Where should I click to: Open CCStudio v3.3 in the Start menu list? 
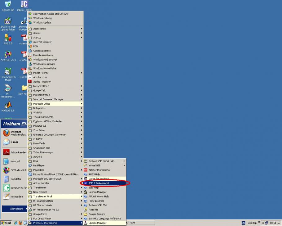14,170
